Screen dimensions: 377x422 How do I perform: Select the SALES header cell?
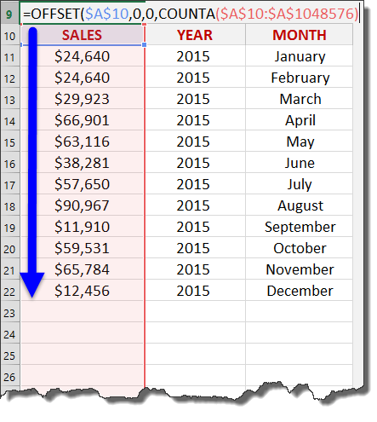click(x=83, y=35)
